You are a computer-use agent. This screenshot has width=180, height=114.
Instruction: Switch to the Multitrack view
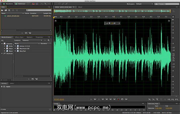(20, 4)
